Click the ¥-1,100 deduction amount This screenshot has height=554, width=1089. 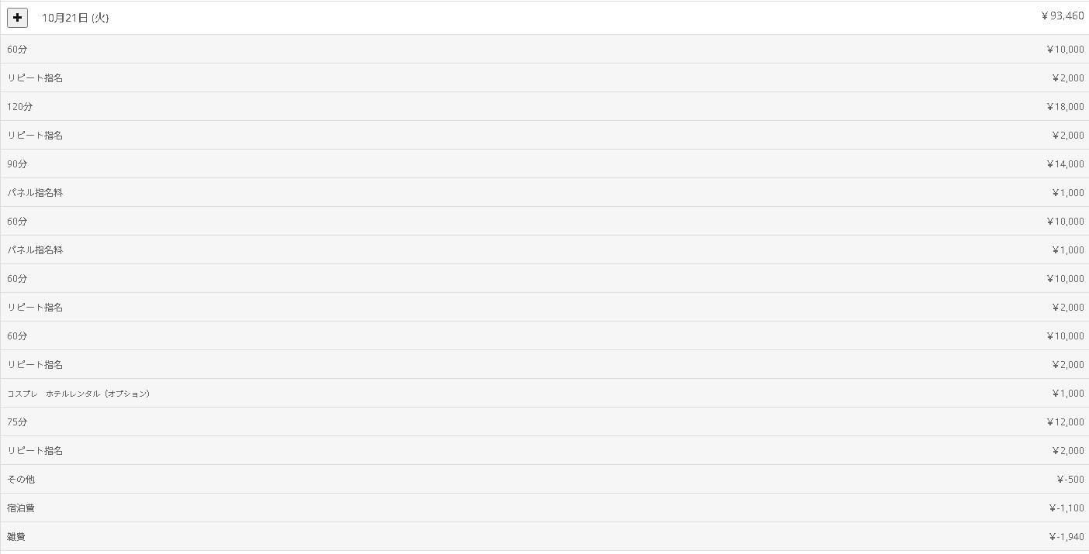(1066, 508)
